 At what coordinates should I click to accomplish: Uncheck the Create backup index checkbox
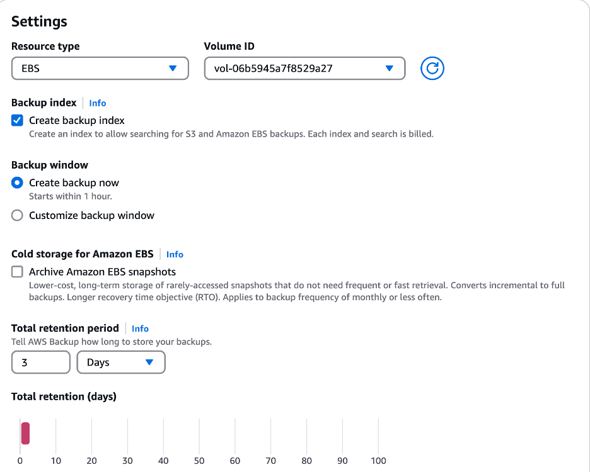(17, 120)
